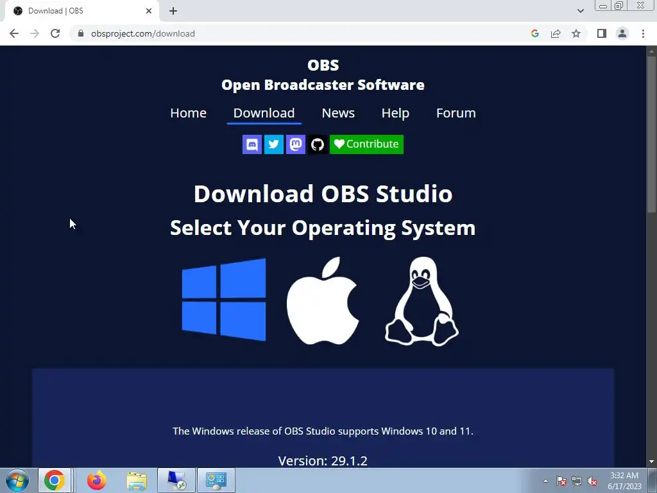Open the Forum nav item
The image size is (657, 493).
456,113
